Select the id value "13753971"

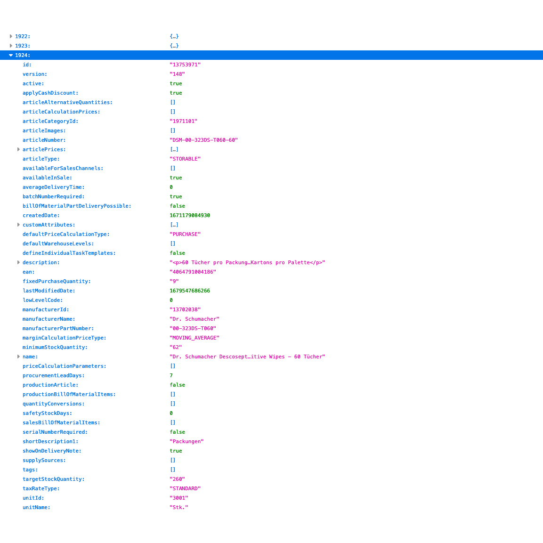(x=185, y=65)
